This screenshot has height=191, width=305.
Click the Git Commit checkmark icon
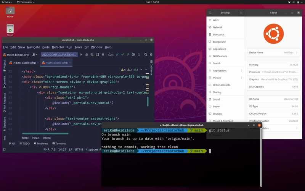click(122, 55)
